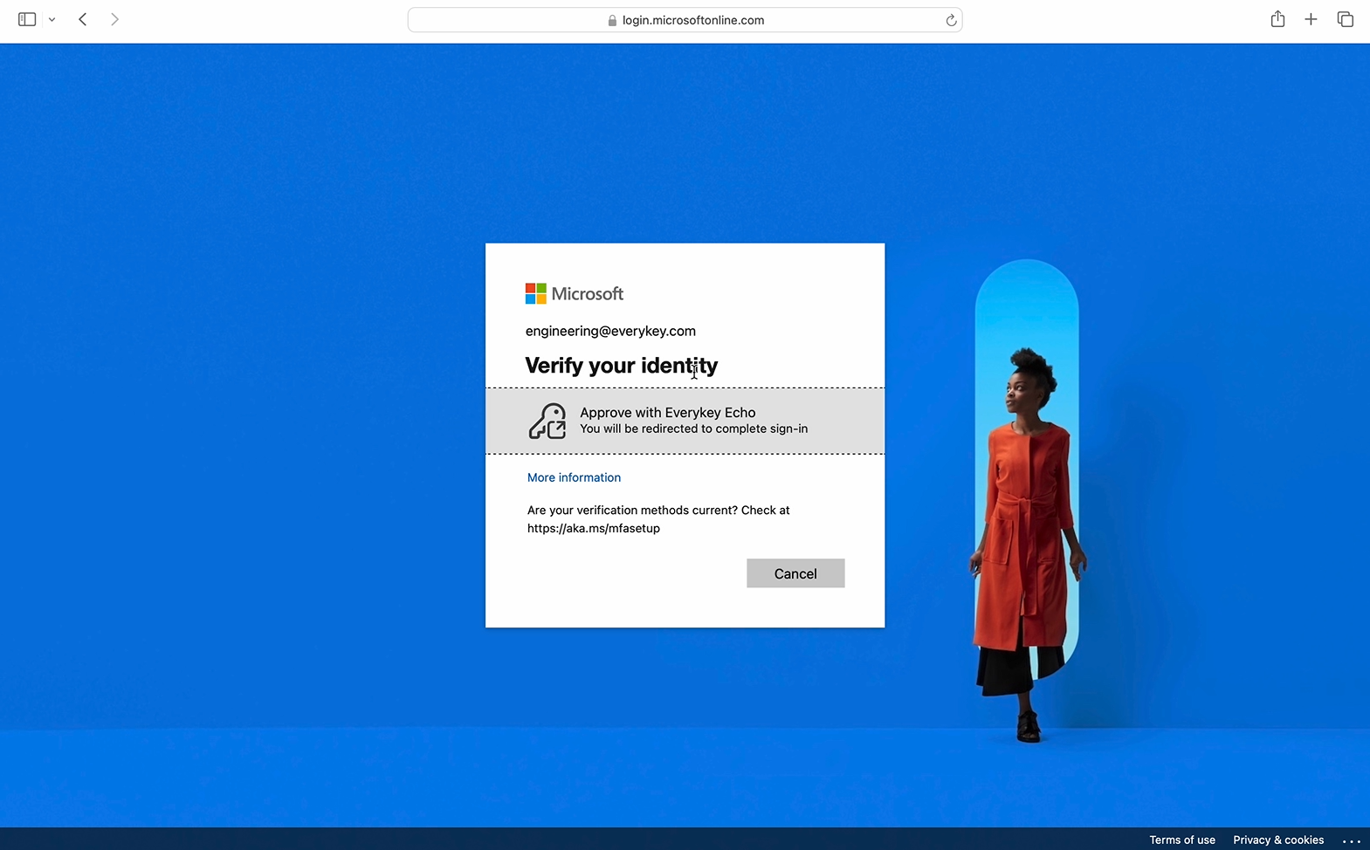Open the Privacy & cookies link
1370x850 pixels.
pyautogui.click(x=1278, y=840)
